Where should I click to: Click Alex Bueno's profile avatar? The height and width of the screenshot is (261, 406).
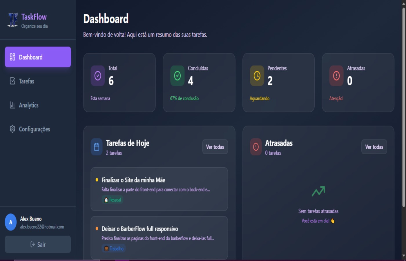tap(10, 222)
